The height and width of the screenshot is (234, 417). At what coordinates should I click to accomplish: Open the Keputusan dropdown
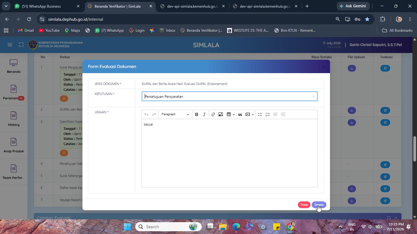tap(230, 96)
